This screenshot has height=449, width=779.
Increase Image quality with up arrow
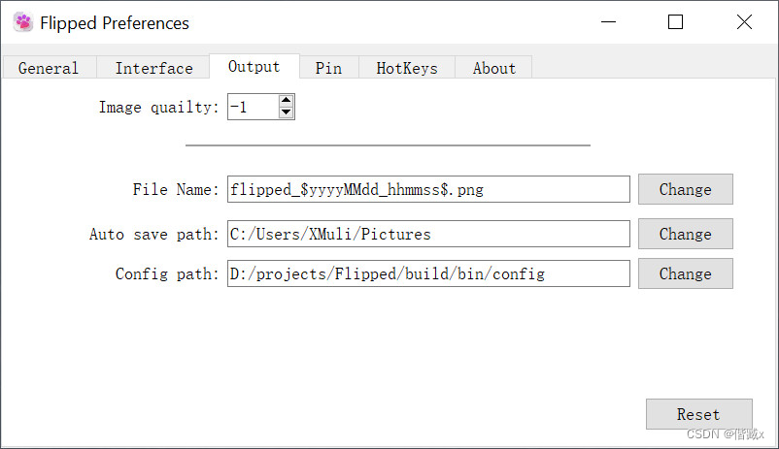tap(286, 100)
